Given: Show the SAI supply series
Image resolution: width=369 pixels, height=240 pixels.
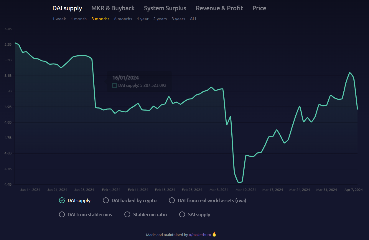Looking at the screenshot, I should (182, 214).
